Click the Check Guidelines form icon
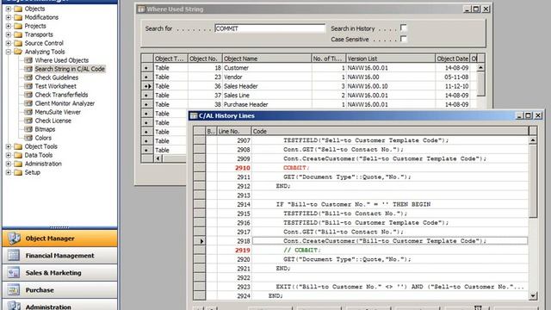551x310 pixels. 28,77
